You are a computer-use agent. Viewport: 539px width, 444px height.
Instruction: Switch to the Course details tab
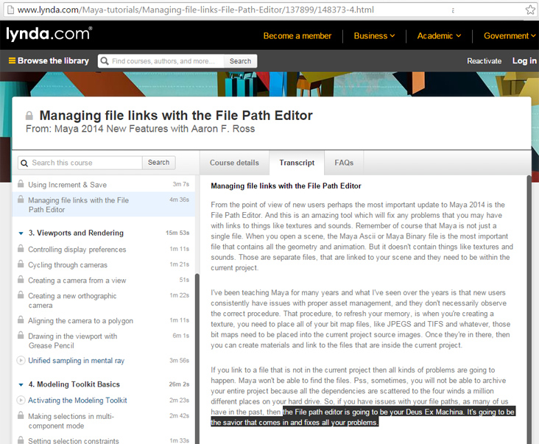234,163
